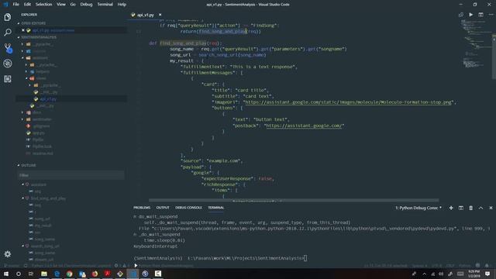This screenshot has width=496, height=279.
Task: Switch to the Debug Console tab
Action: pyautogui.click(x=188, y=208)
